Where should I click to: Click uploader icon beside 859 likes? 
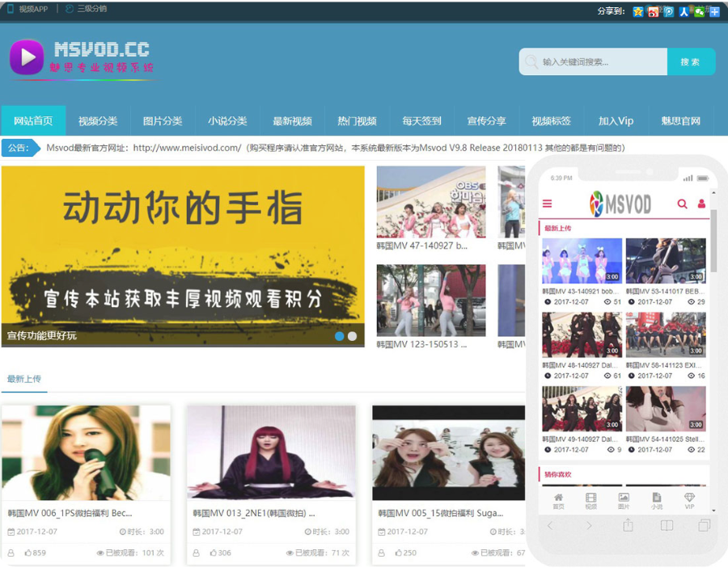(11, 553)
